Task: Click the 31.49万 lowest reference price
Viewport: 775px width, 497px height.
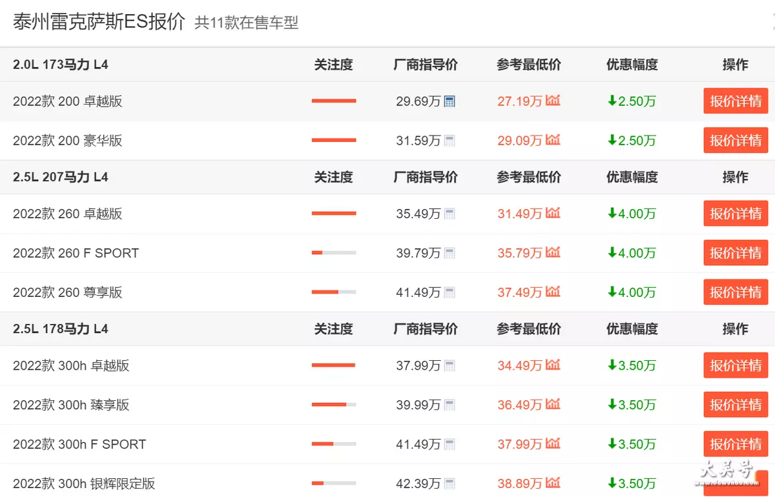Action: click(x=520, y=214)
